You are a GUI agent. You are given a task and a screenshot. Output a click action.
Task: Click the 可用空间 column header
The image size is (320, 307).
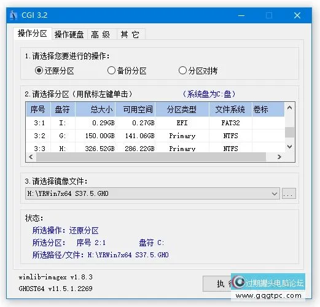point(135,109)
